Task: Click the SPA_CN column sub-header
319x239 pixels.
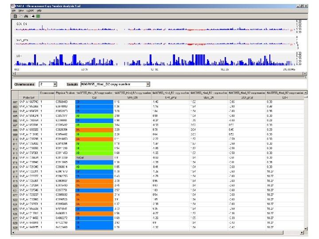Action: click(132, 98)
